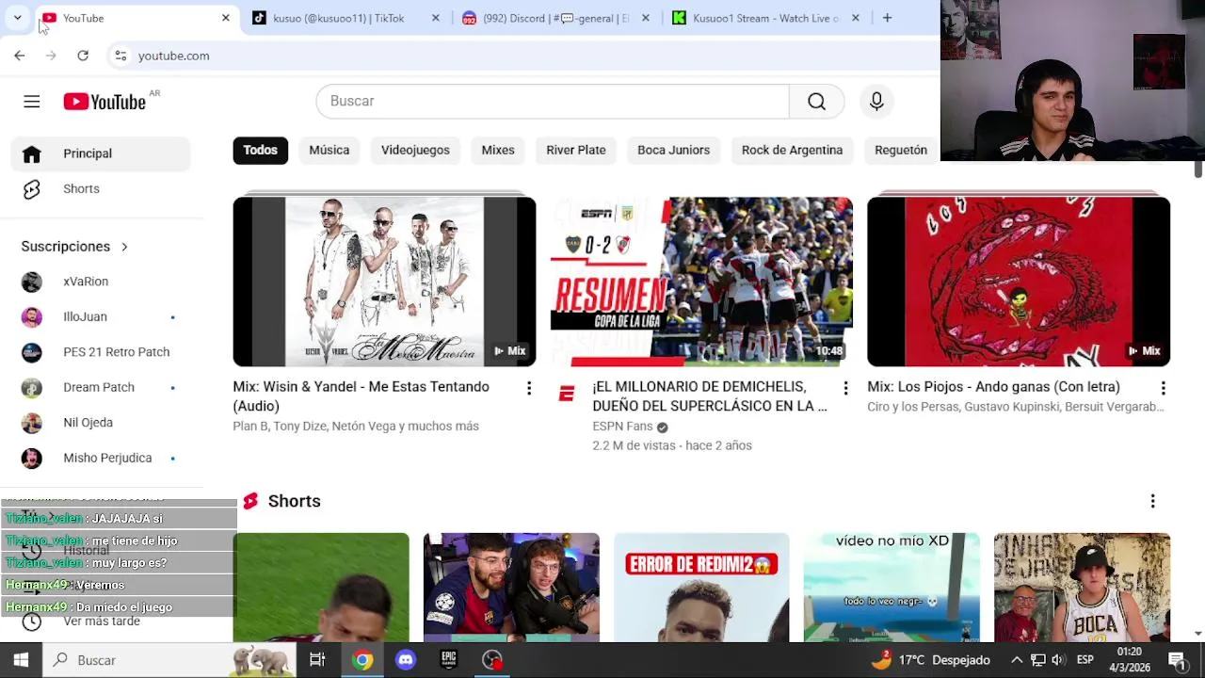Image resolution: width=1205 pixels, height=678 pixels.
Task: Open Epic Games Launcher from taskbar
Action: [449, 660]
